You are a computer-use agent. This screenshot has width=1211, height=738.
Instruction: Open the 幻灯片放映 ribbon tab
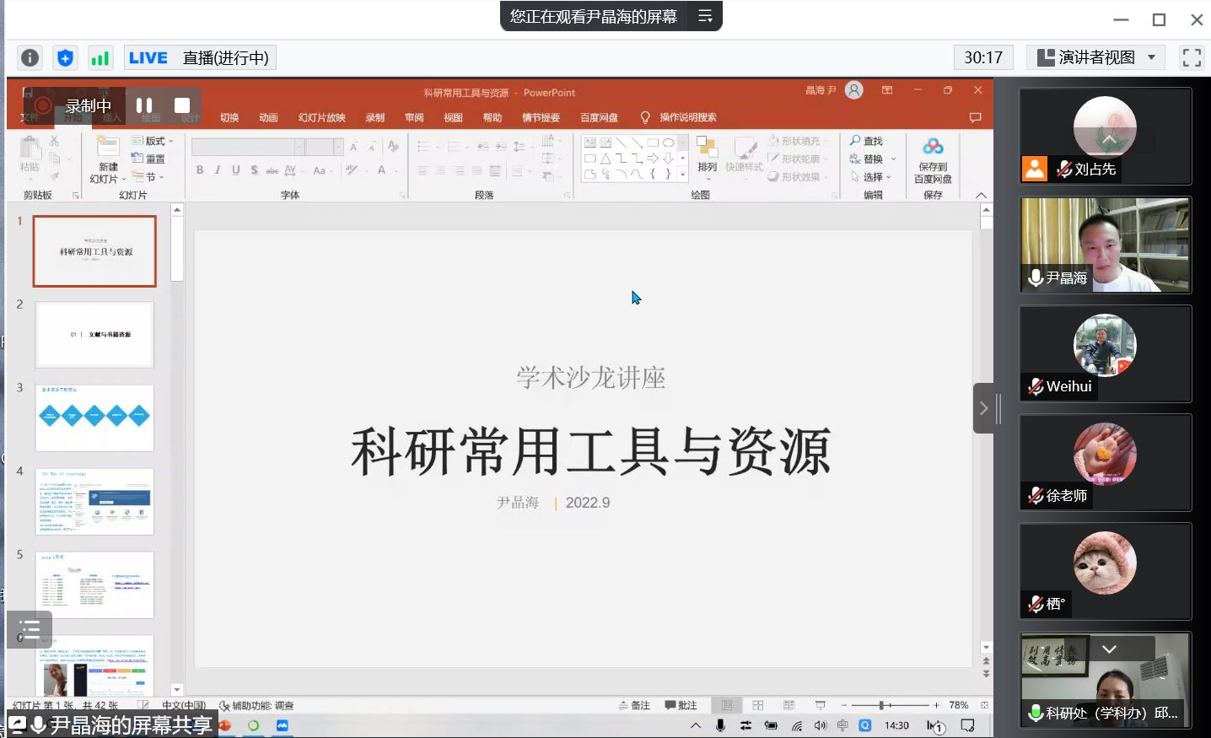(321, 117)
